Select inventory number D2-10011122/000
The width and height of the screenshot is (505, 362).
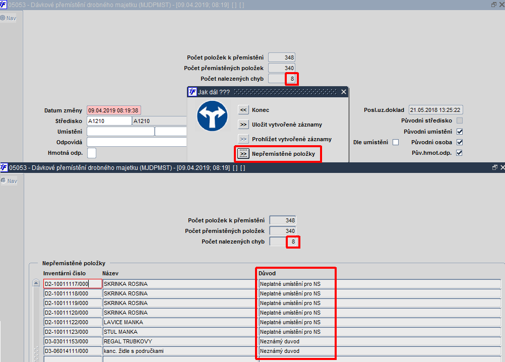tap(73, 322)
